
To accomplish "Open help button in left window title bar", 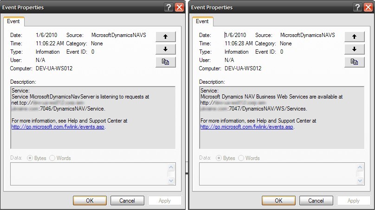I will pyautogui.click(x=168, y=7).
